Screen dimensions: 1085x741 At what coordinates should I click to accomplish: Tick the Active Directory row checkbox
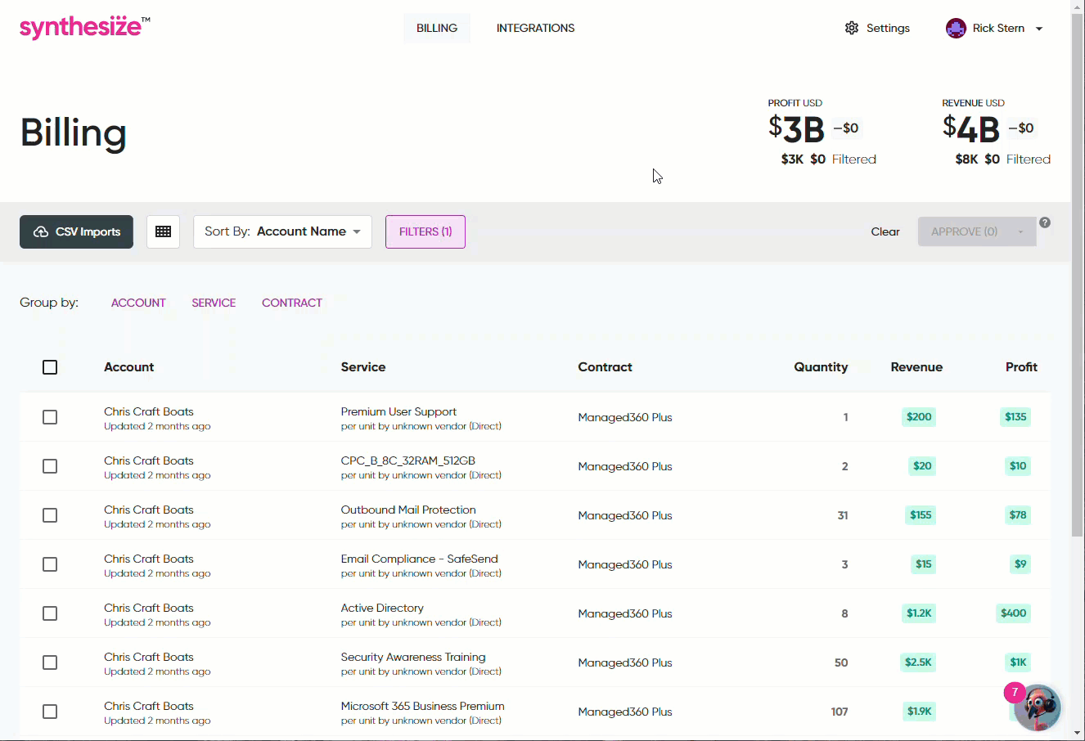pos(50,613)
